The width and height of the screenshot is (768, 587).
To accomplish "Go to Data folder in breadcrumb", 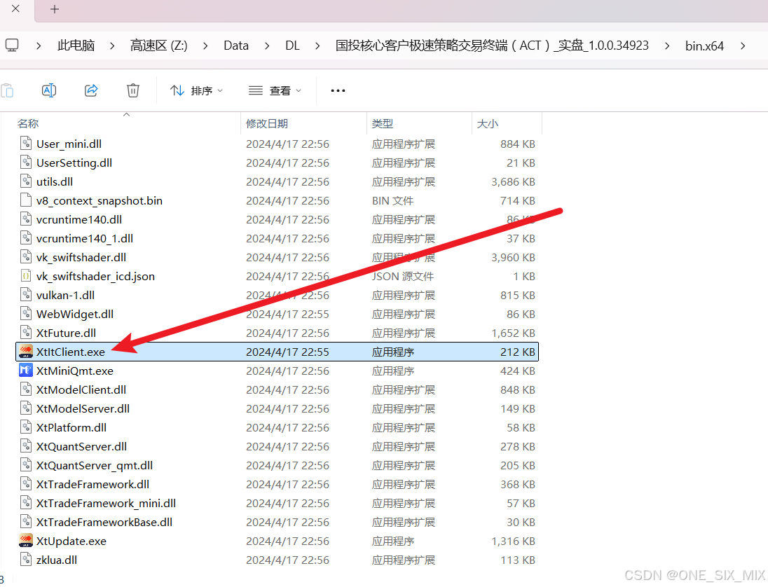I will 236,46.
